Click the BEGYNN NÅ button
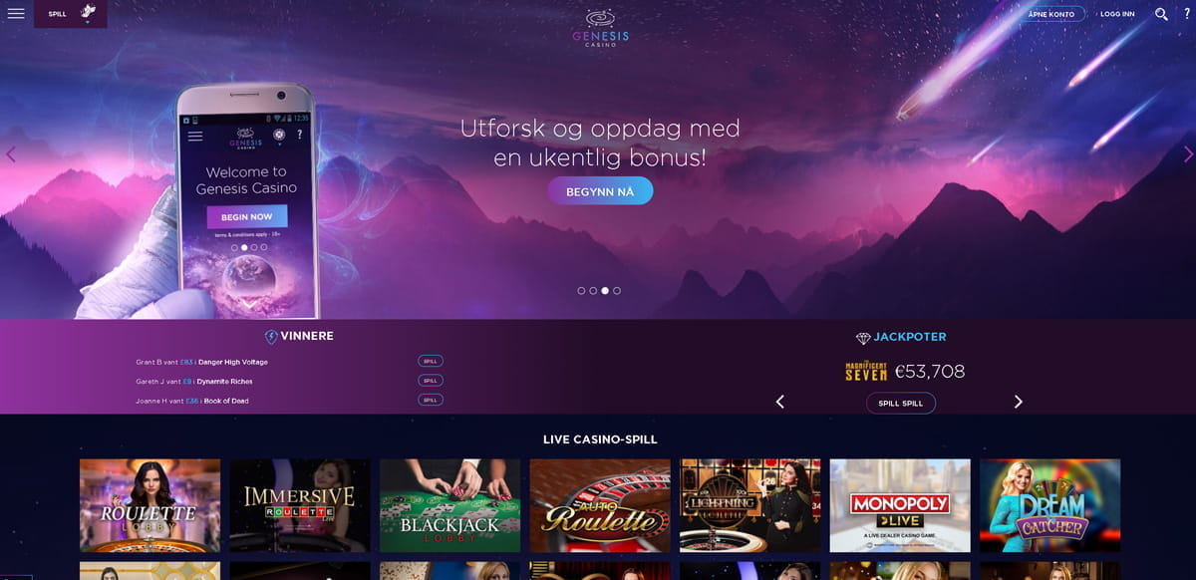 click(600, 191)
